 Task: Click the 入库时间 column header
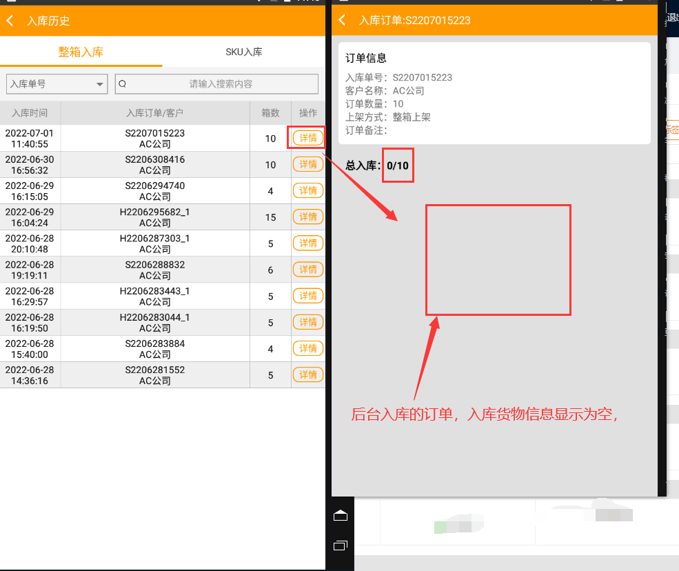point(30,113)
